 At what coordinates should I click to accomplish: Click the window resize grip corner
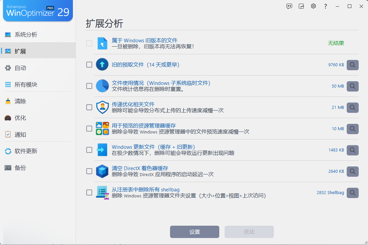click(366, 243)
